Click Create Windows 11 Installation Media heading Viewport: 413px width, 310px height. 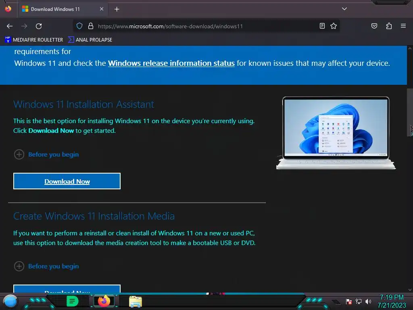tap(94, 216)
